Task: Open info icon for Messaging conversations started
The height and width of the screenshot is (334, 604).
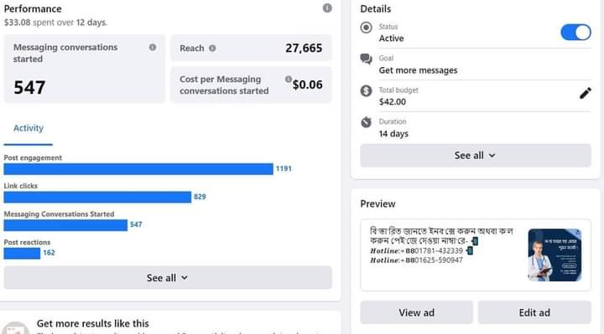Action: click(153, 47)
